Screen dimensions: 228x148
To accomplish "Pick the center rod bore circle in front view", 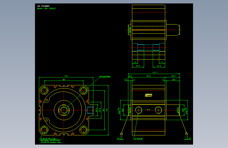I will [64, 110].
